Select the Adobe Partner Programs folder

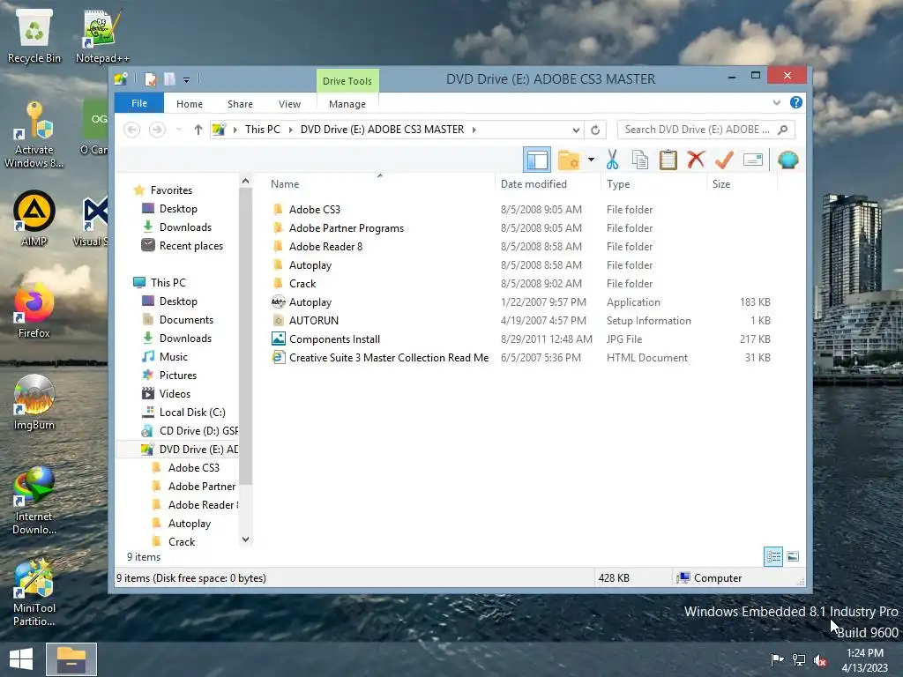pyautogui.click(x=346, y=228)
